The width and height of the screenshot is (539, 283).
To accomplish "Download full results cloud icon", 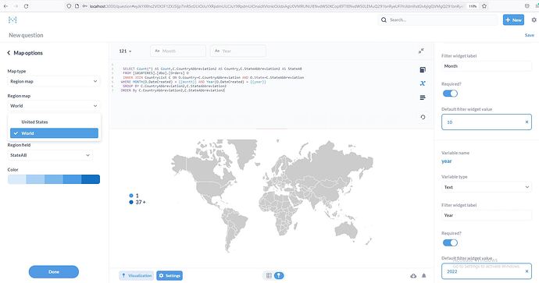I will point(413,276).
